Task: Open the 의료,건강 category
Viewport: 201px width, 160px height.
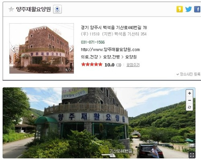Action: tap(89, 57)
